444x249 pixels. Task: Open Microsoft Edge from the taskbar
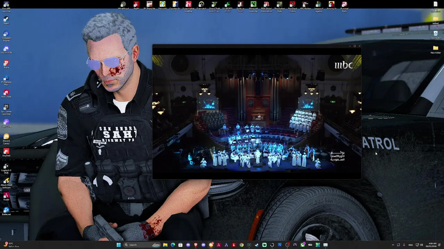pos(173,245)
